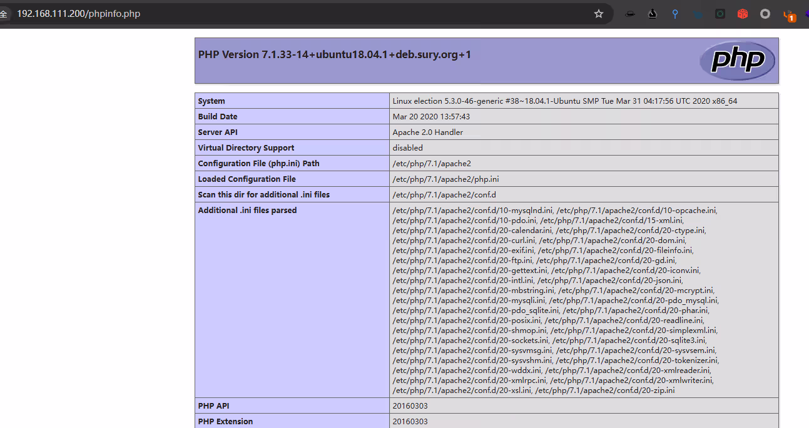Open the extension with orange badge 1
The image size is (809, 428).
coord(790,15)
